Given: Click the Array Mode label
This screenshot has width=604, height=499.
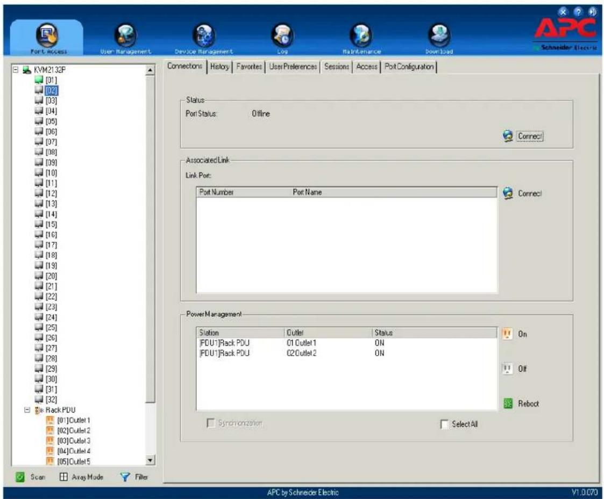Looking at the screenshot, I should click(88, 477).
